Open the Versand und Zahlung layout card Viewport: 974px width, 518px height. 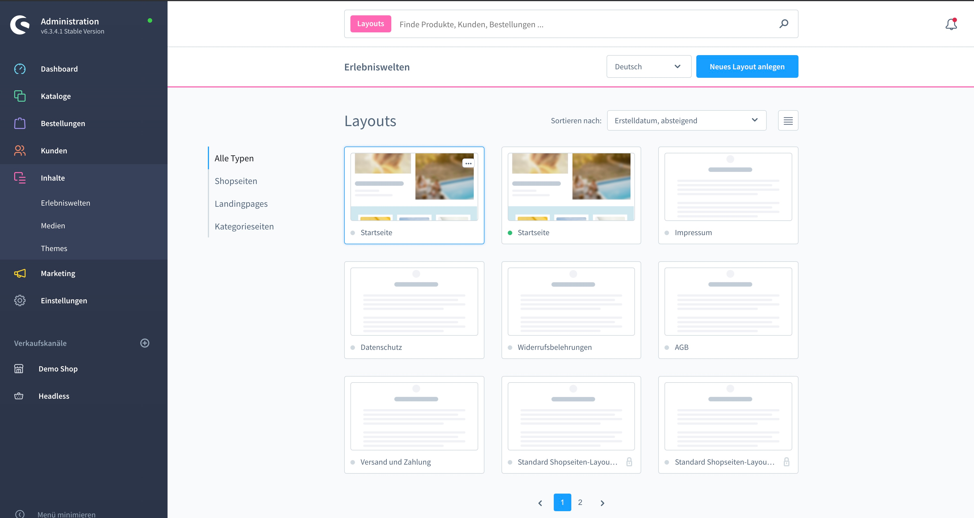(414, 425)
